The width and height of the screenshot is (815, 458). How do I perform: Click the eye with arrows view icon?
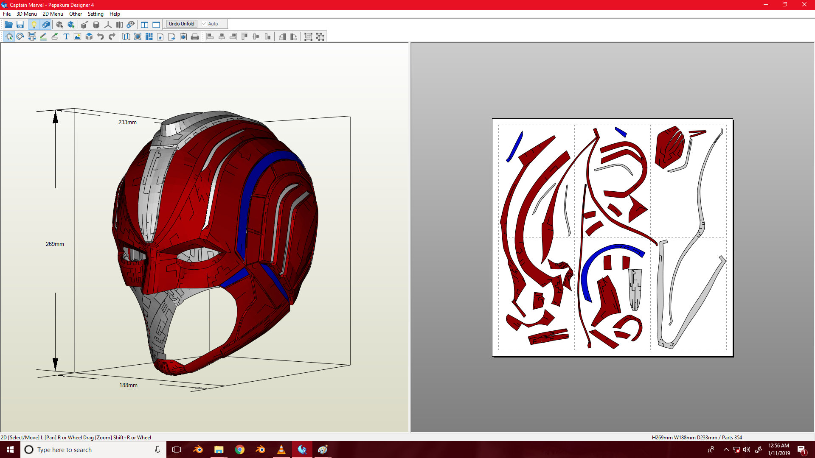pos(131,24)
